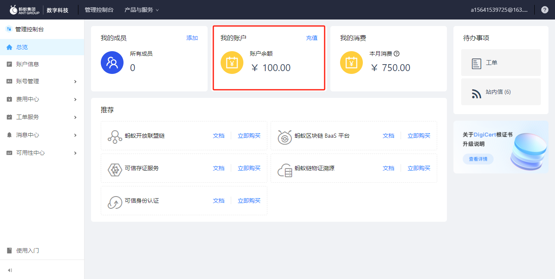
Task: Select 管理控制台 in top navigation
Action: (99, 10)
